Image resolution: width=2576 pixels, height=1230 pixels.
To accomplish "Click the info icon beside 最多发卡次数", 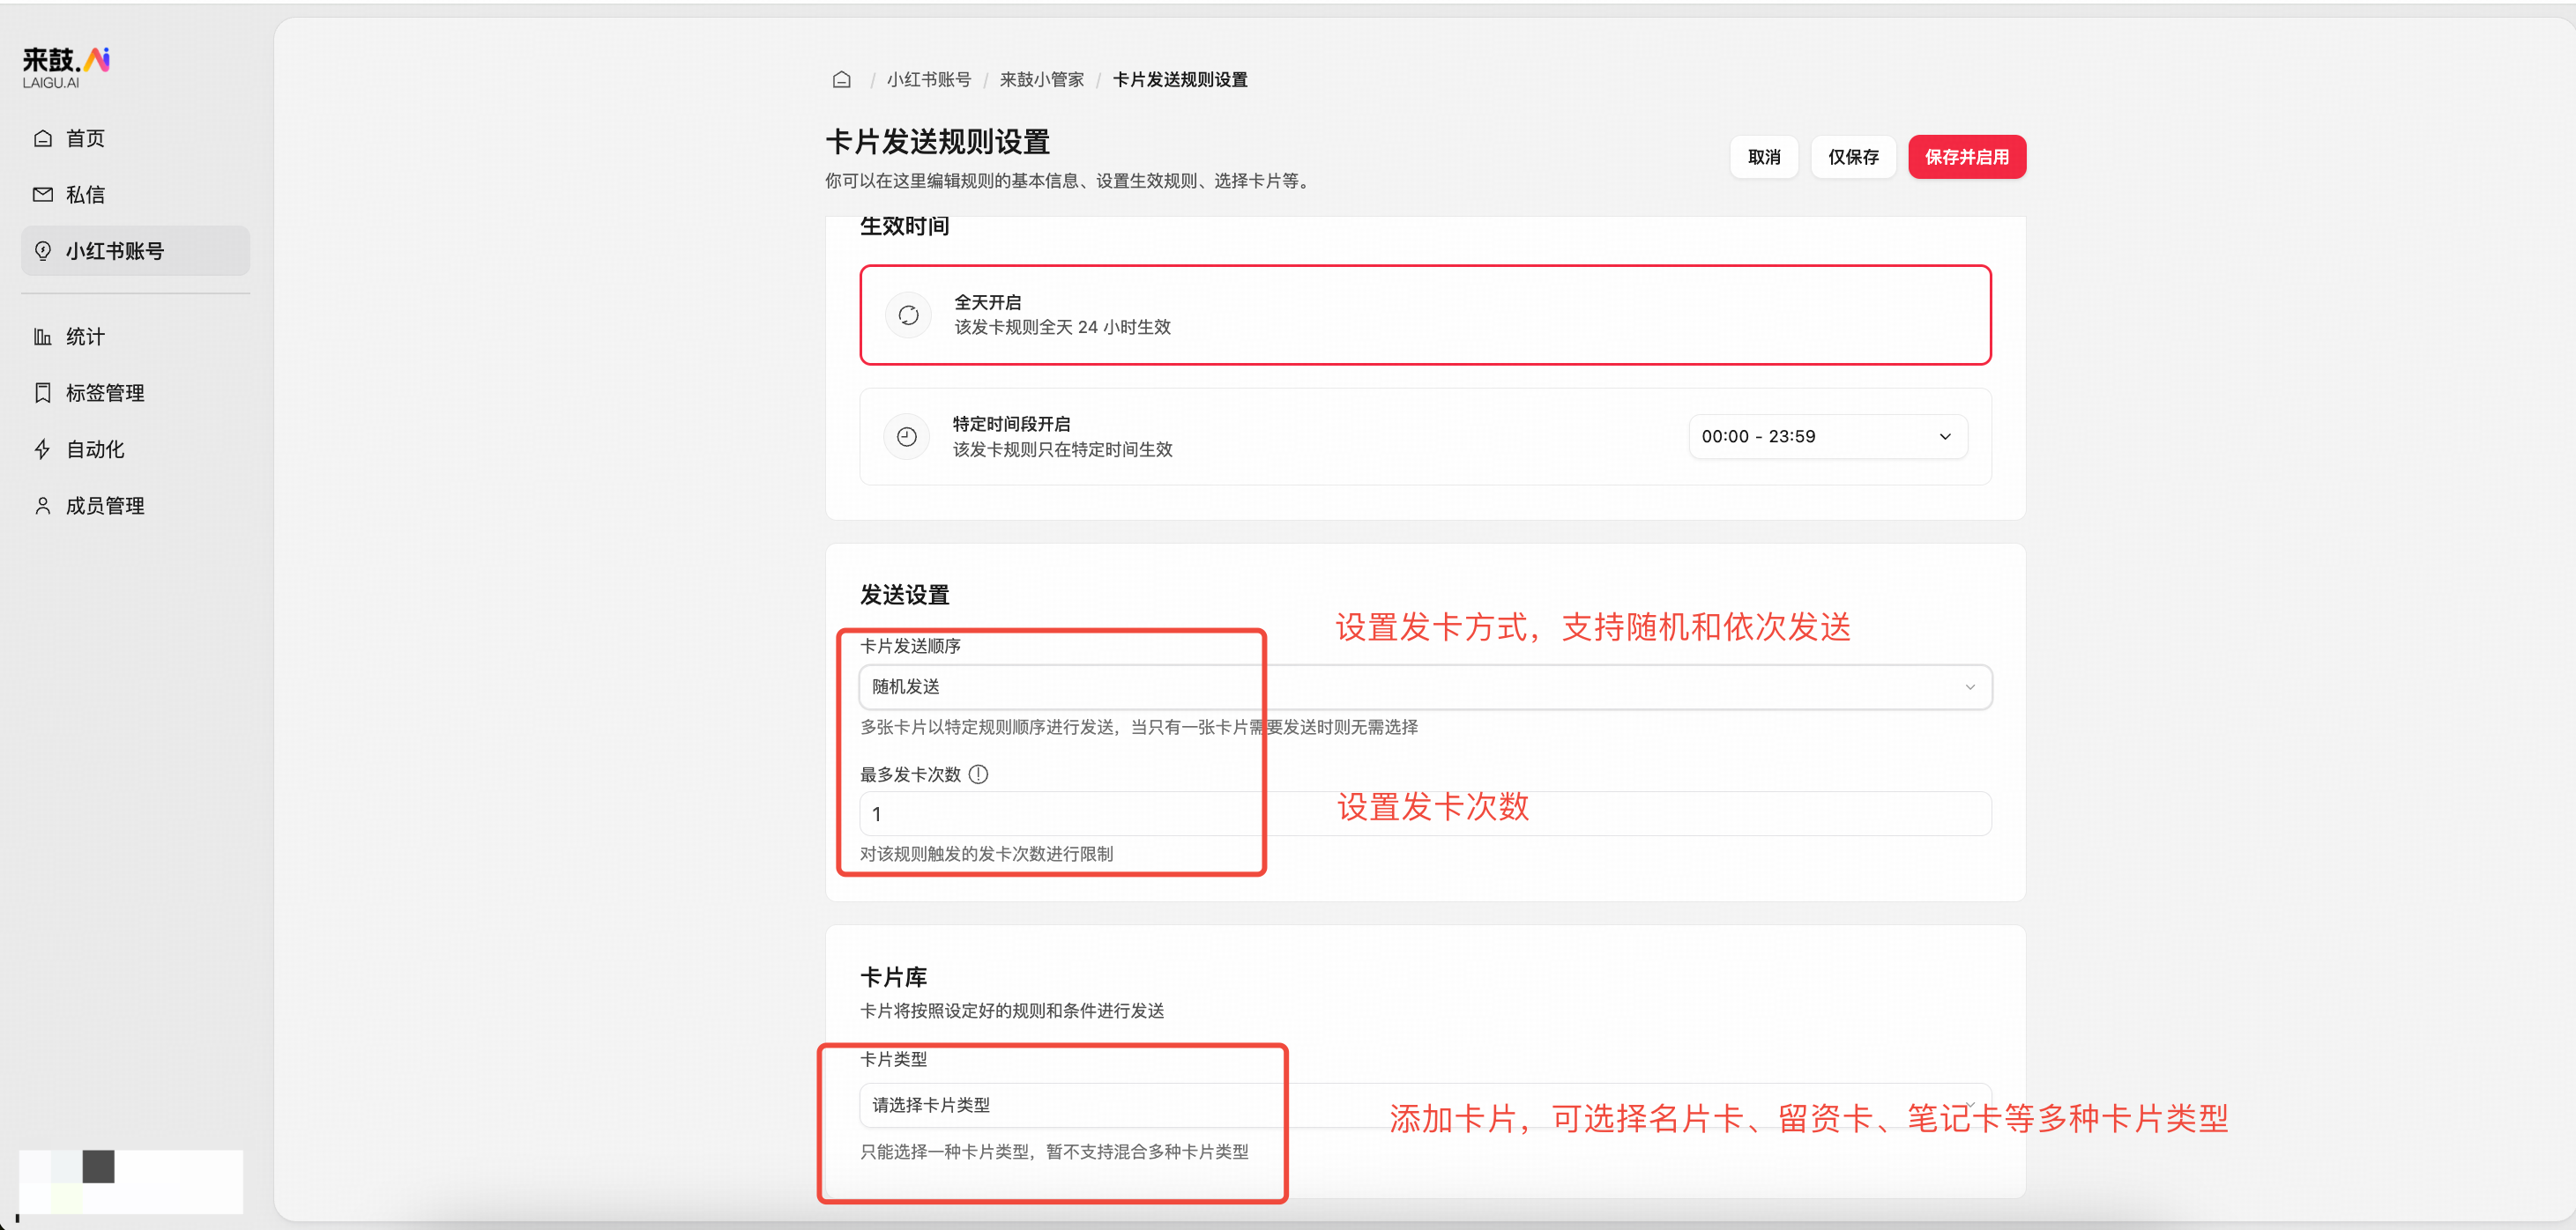I will pos(979,774).
